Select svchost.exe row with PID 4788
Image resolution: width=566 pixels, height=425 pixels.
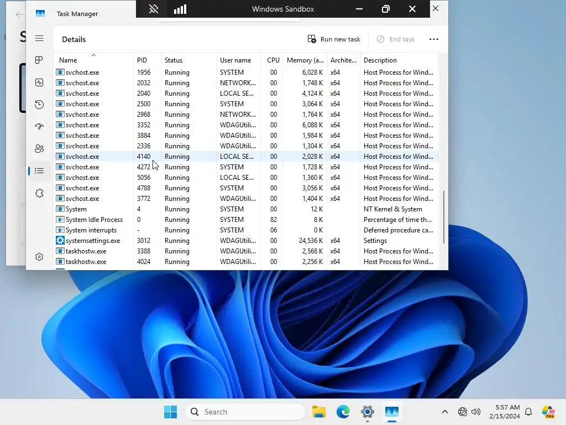point(247,188)
